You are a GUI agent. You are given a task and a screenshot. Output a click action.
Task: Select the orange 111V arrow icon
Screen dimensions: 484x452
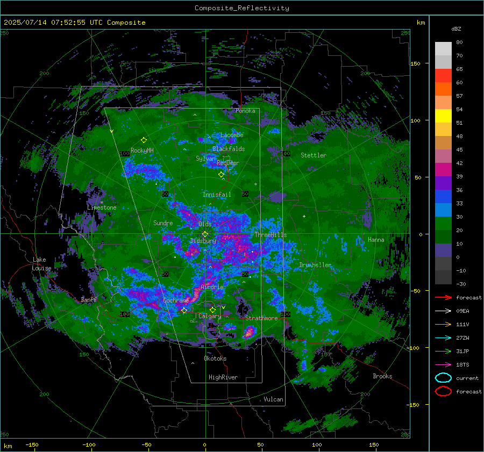443,324
